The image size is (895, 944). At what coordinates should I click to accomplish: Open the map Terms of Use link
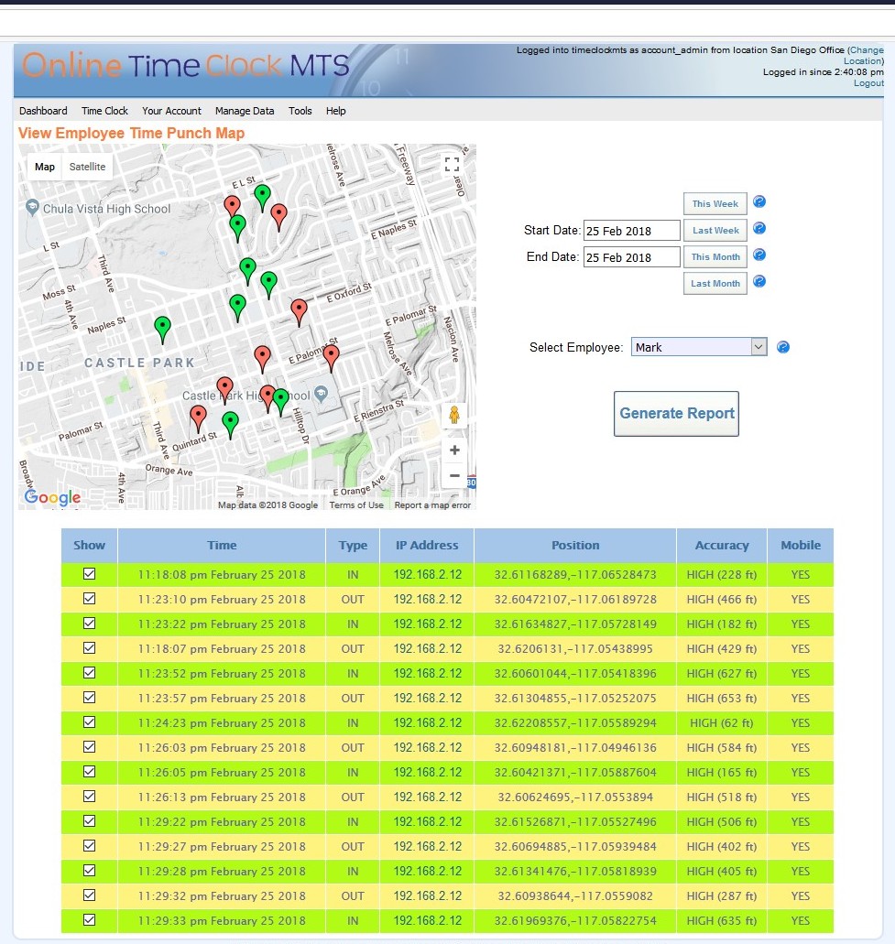point(356,505)
